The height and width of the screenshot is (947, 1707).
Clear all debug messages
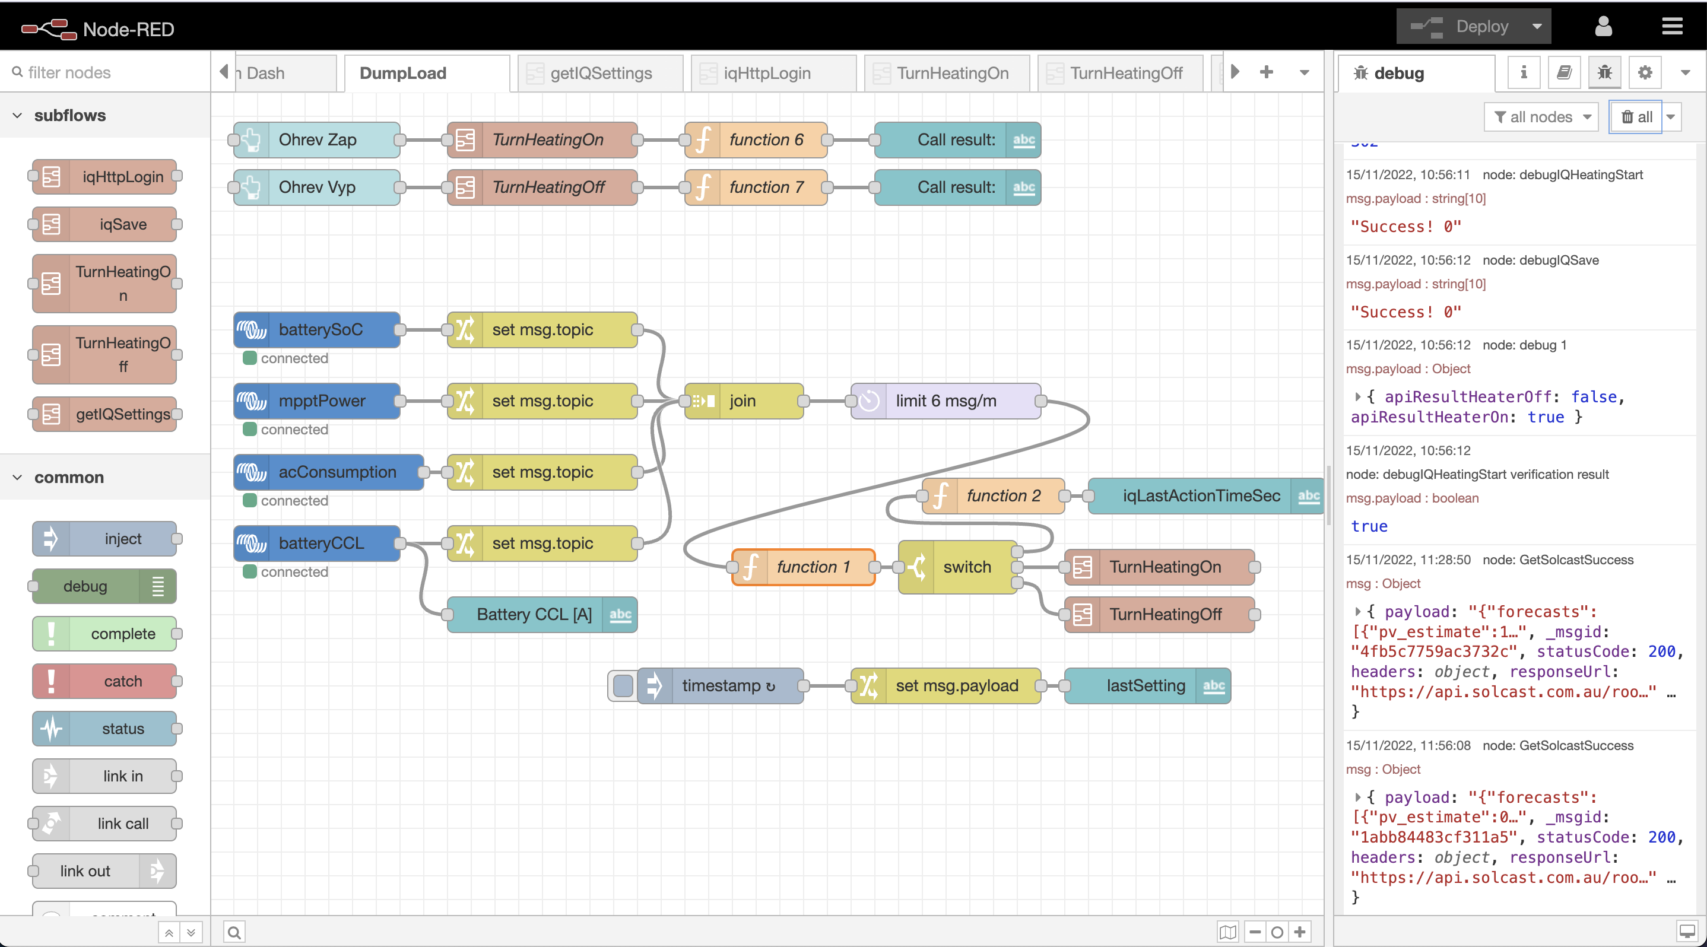tap(1636, 117)
